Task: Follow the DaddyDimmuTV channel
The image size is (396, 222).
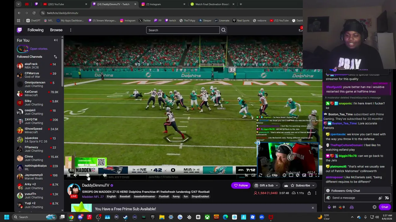Action: click(x=241, y=185)
